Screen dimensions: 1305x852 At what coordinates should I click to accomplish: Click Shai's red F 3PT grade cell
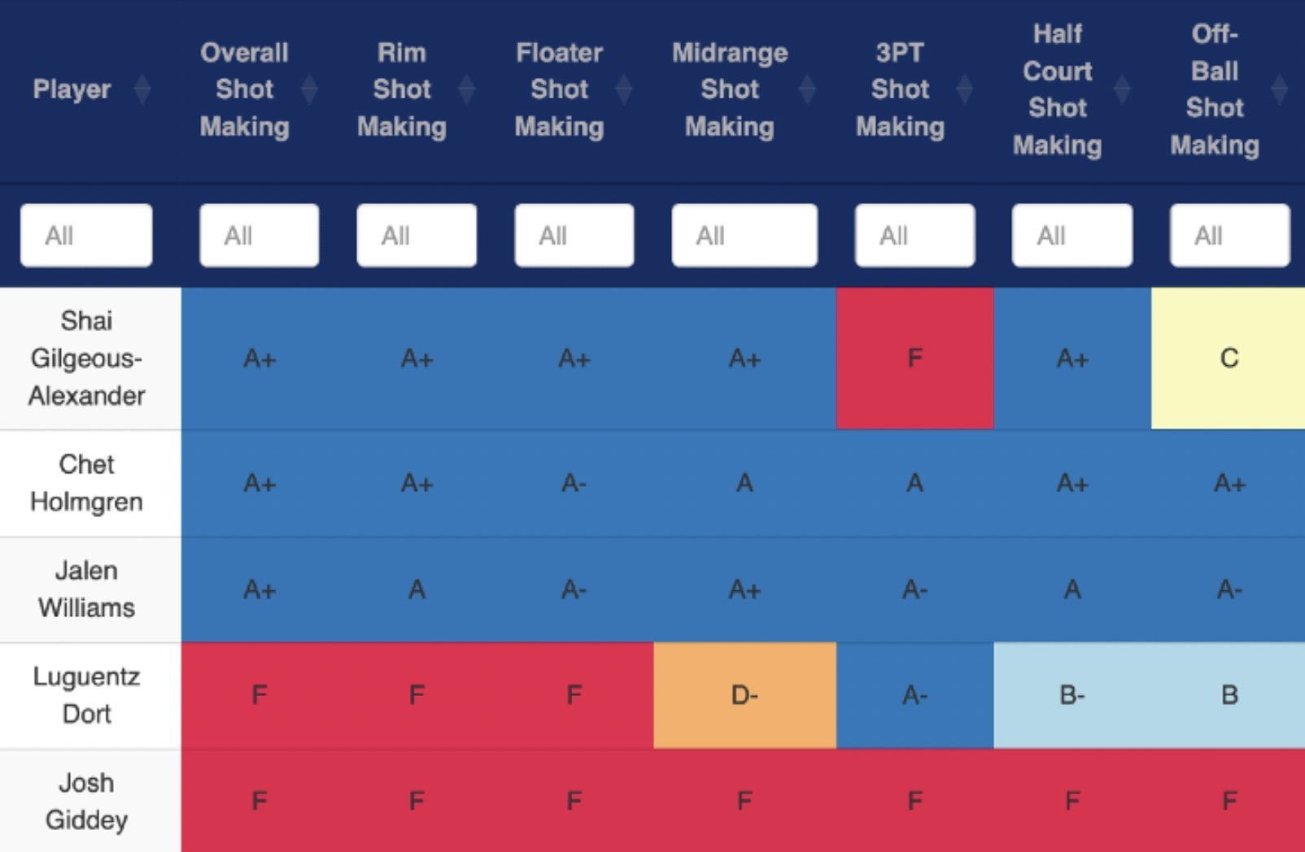coord(914,359)
